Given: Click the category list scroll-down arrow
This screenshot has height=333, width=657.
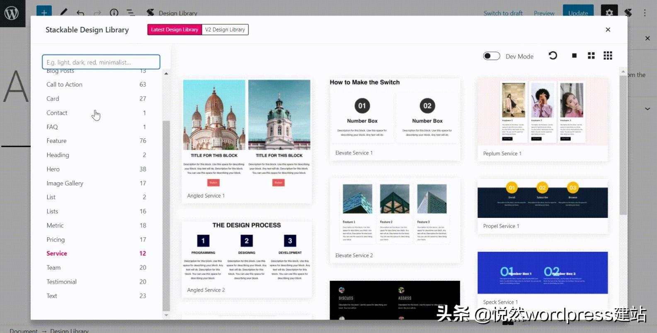Looking at the screenshot, I should coord(166,315).
